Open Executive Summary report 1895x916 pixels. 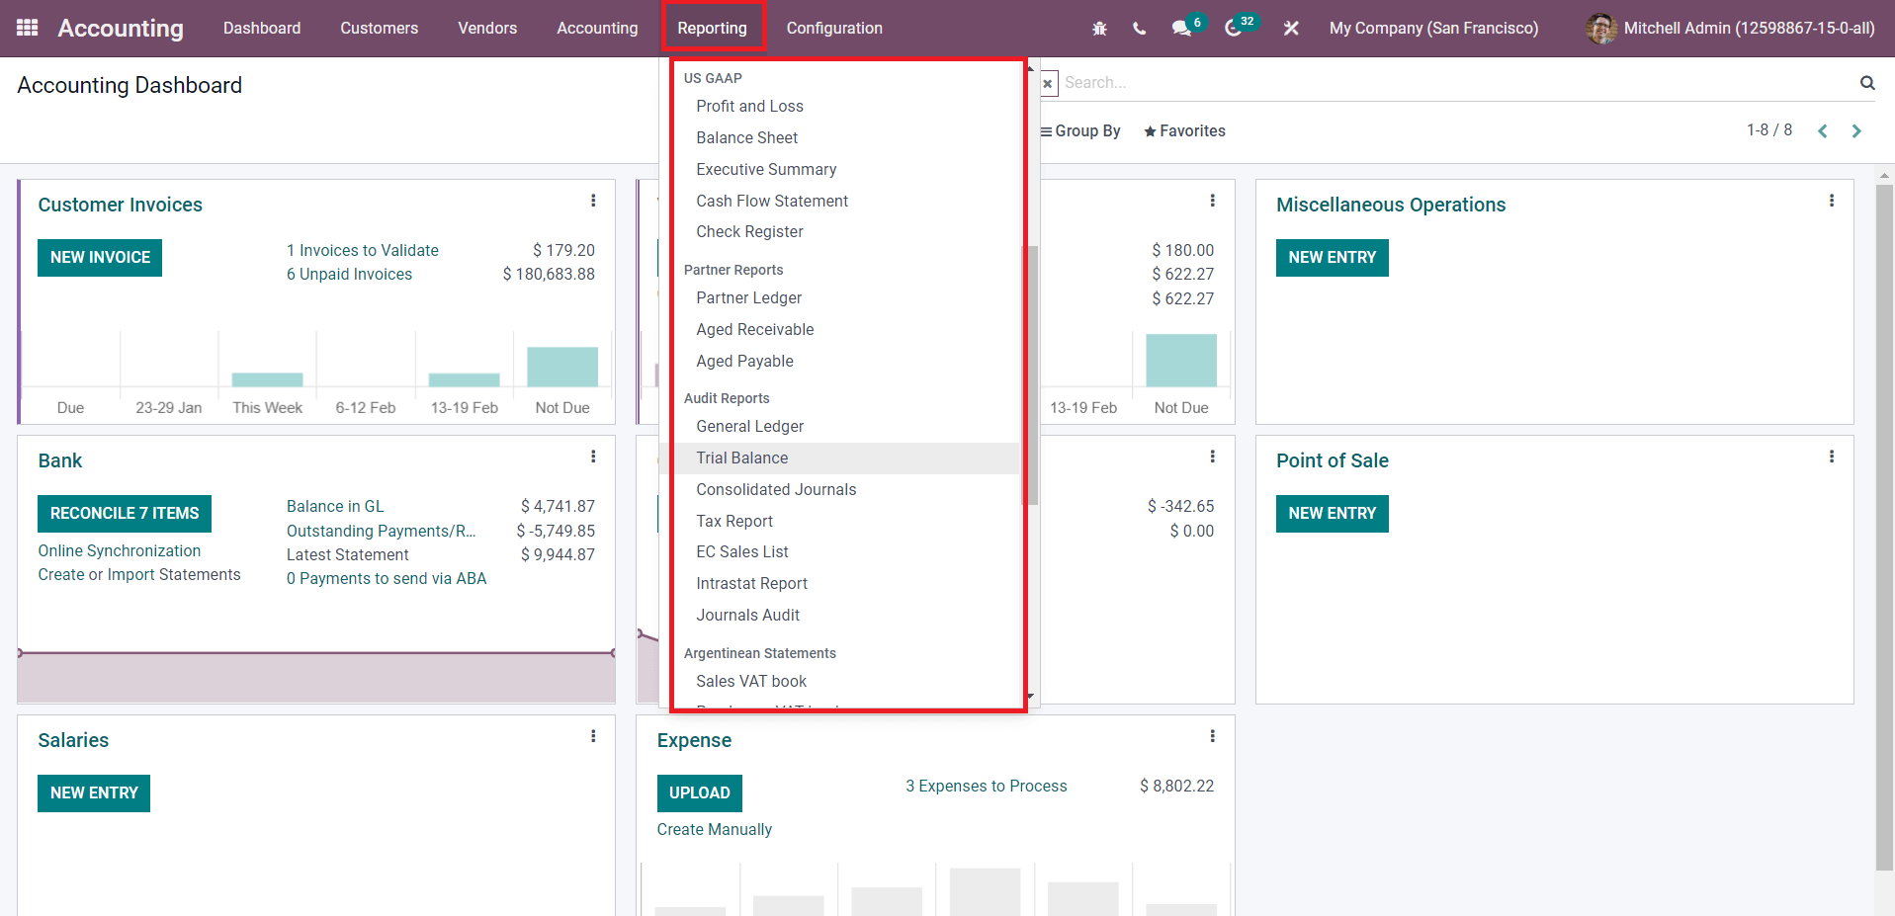coord(766,170)
